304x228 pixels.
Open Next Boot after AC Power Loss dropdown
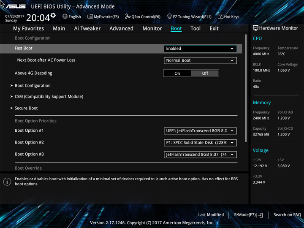pos(200,60)
